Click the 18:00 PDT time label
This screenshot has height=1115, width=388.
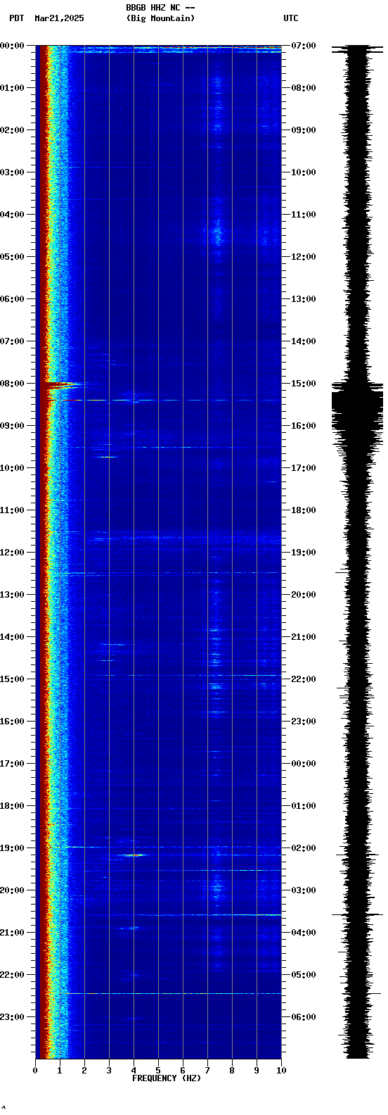pyautogui.click(x=13, y=806)
